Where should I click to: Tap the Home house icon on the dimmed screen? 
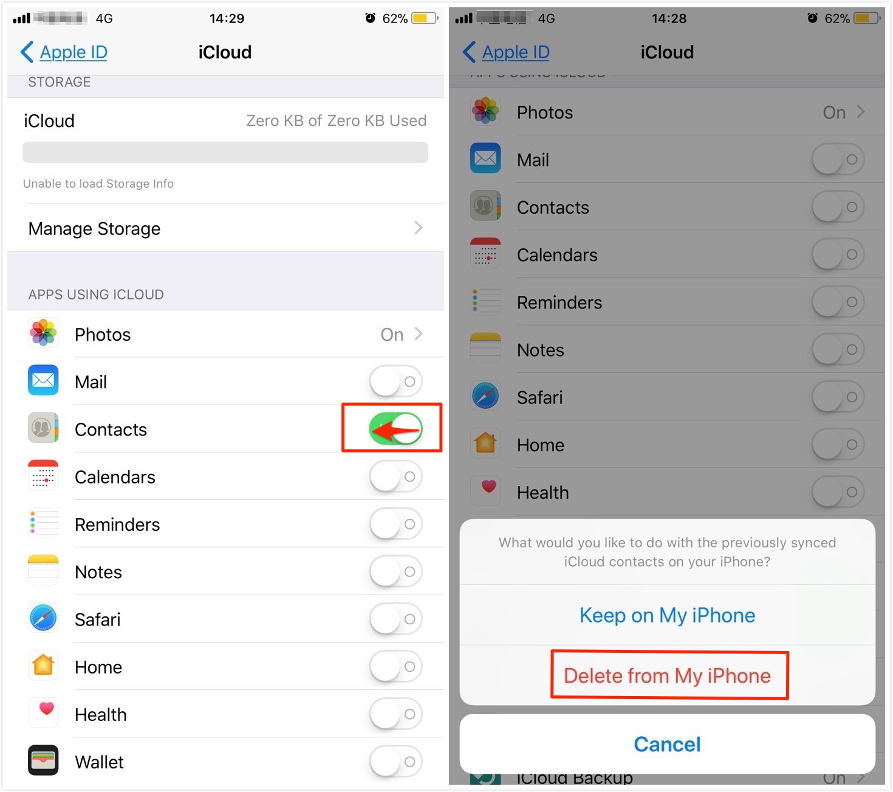pos(485,443)
